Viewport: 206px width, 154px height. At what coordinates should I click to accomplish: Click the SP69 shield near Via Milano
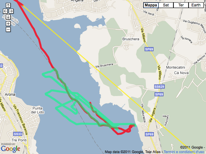[x=149, y=49]
